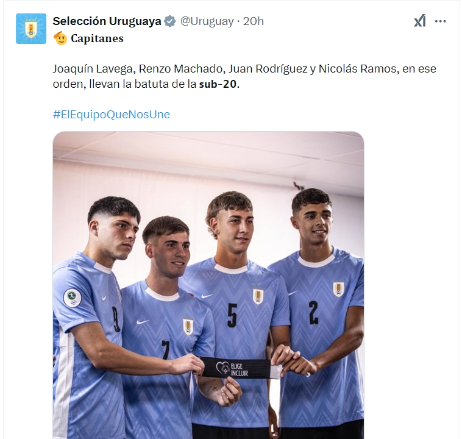Open hashtag #ElEquipoQueNosUne
This screenshot has width=462, height=439.
click(112, 115)
